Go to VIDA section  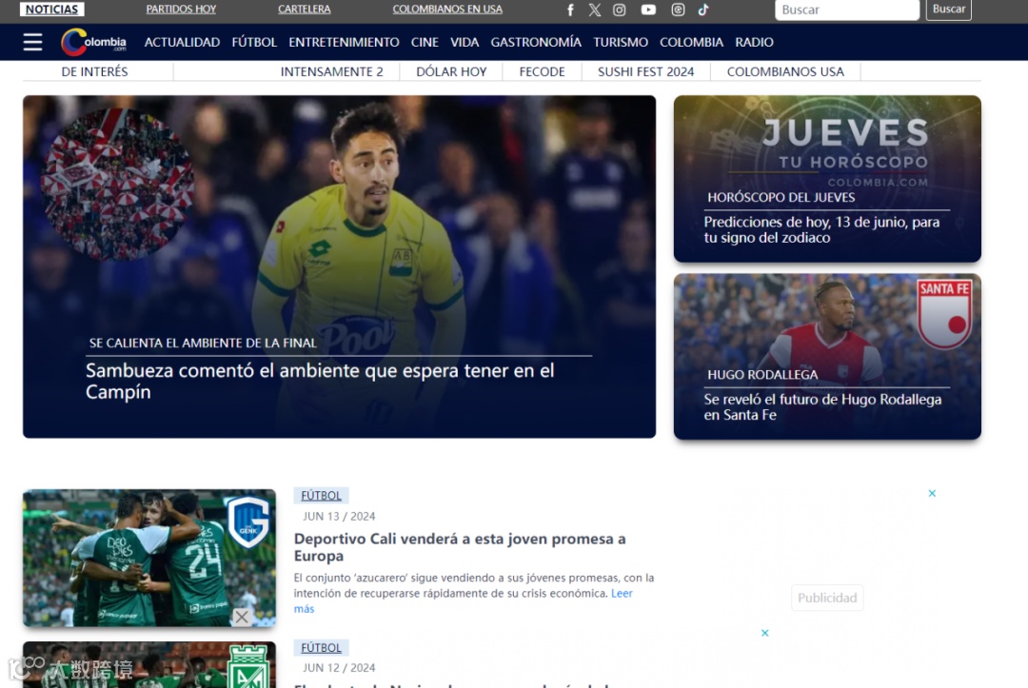465,42
